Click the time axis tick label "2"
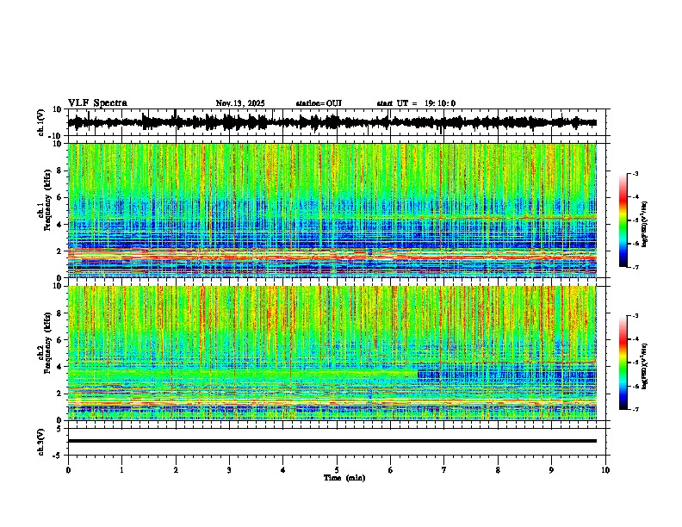The image size is (682, 527). click(176, 470)
